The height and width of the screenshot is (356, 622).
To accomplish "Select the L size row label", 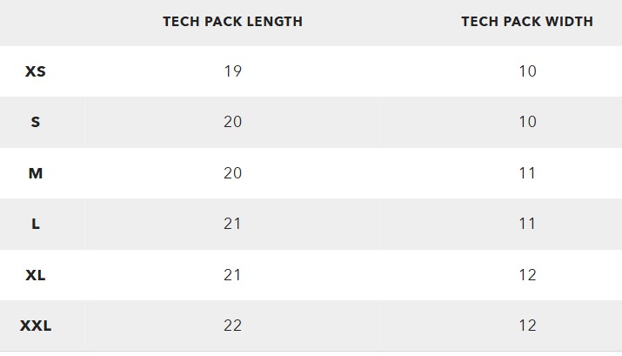I will [x=36, y=224].
